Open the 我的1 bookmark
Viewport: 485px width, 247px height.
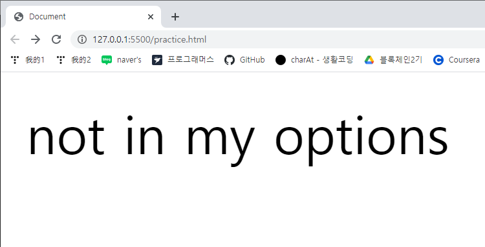click(28, 60)
